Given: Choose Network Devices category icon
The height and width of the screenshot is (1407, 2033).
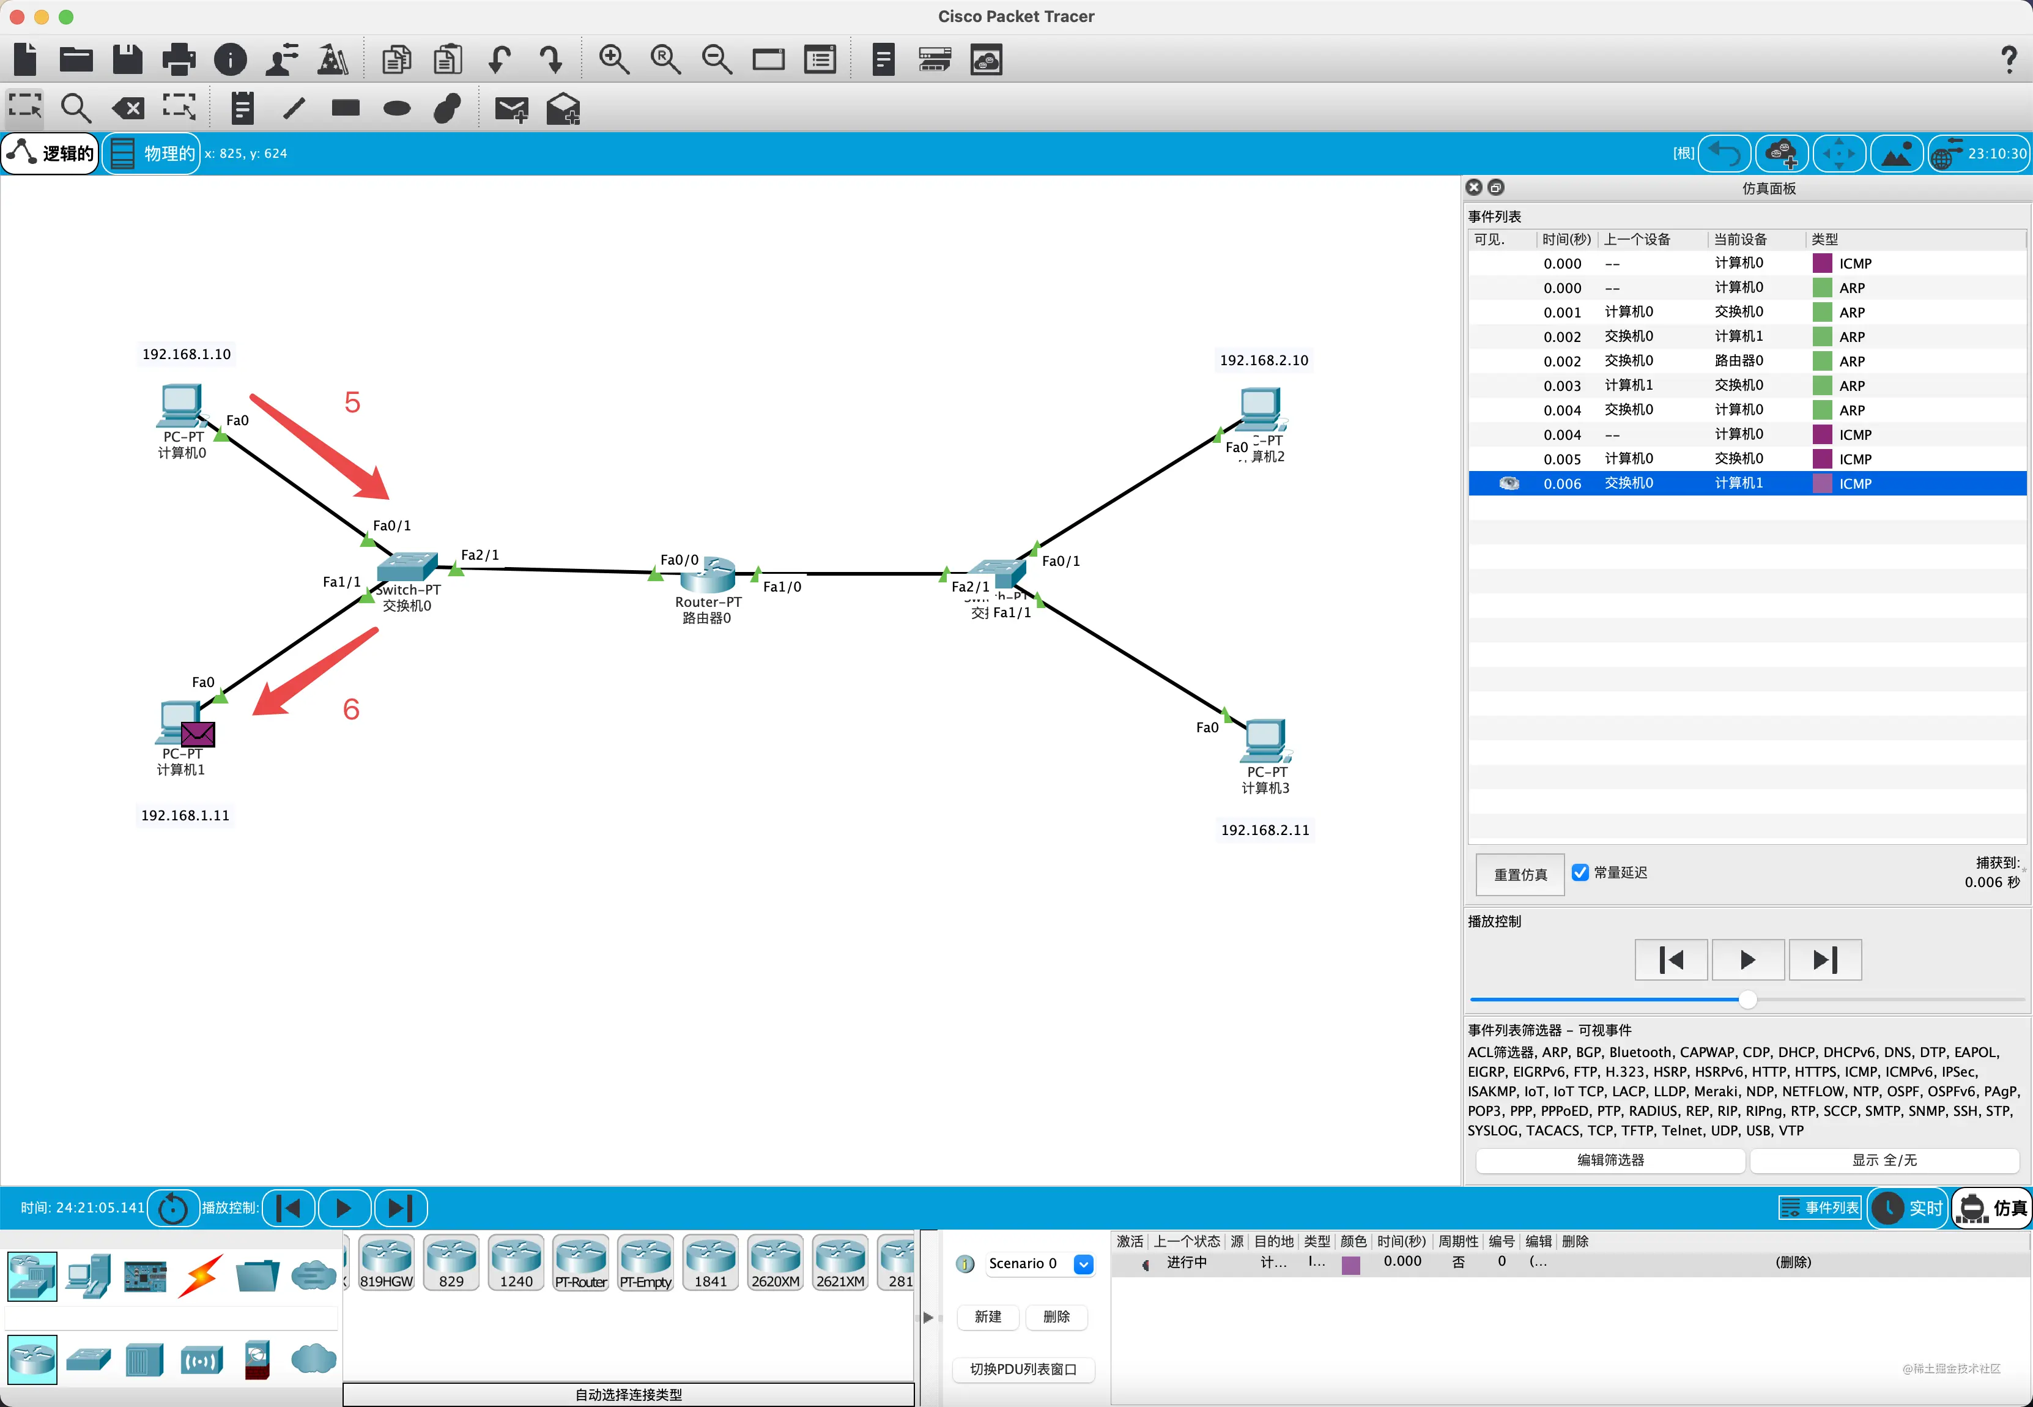Looking at the screenshot, I should click(x=32, y=1277).
